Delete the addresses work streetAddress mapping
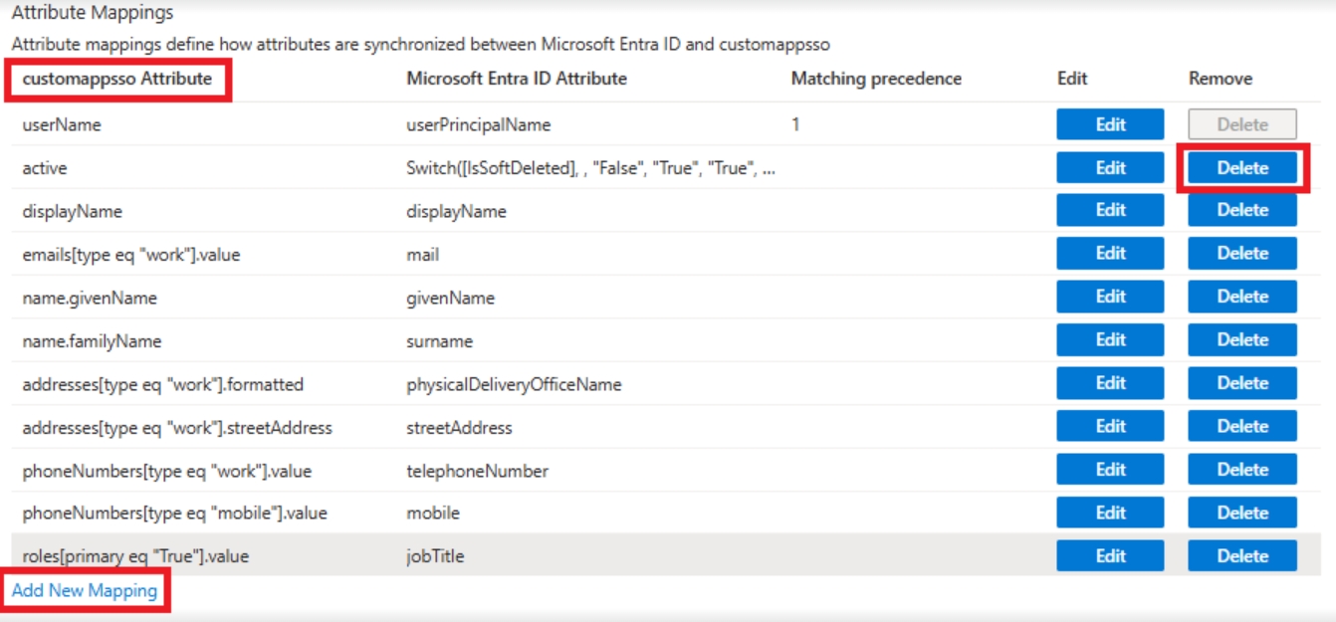This screenshot has width=1336, height=622. click(1242, 426)
